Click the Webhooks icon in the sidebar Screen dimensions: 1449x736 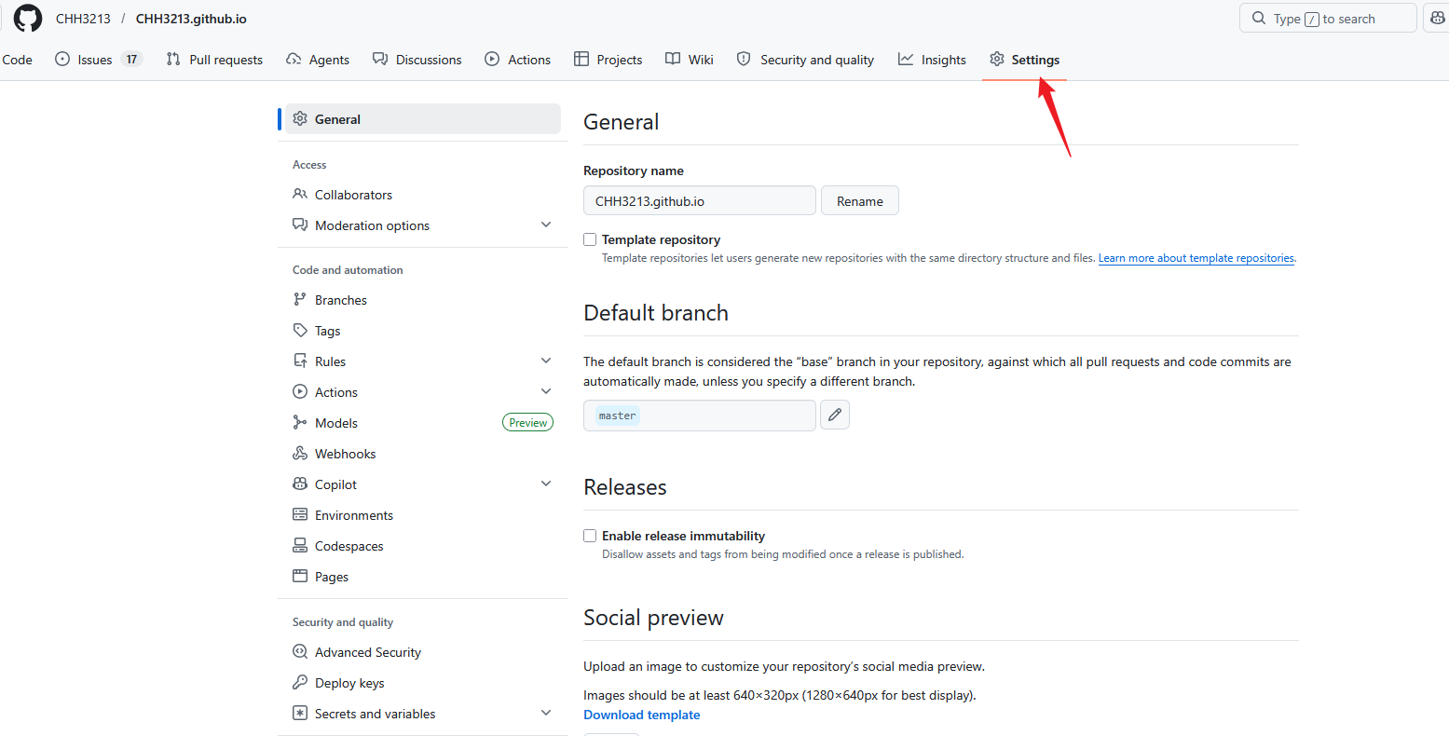[x=300, y=454]
